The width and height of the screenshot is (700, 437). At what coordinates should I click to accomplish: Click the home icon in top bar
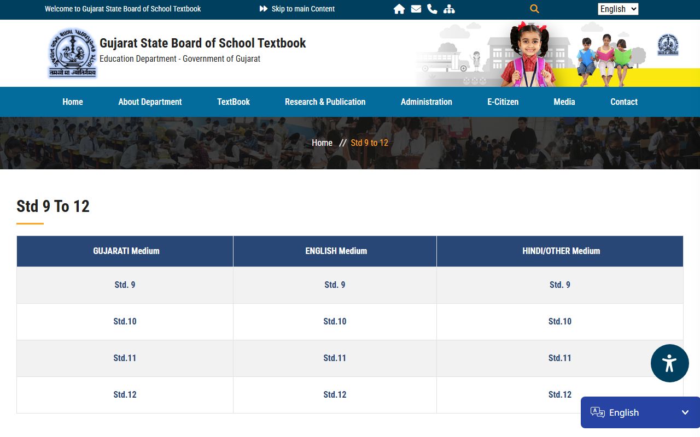399,9
